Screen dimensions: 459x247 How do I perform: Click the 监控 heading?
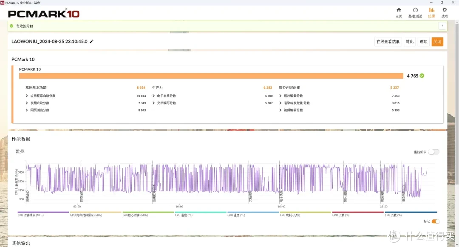tap(20, 151)
